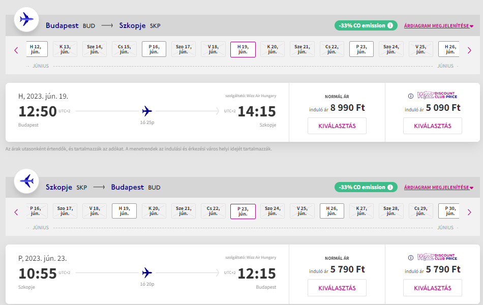Choose return Discount Club Kiválasztás button
This screenshot has width=483, height=305.
(432, 288)
